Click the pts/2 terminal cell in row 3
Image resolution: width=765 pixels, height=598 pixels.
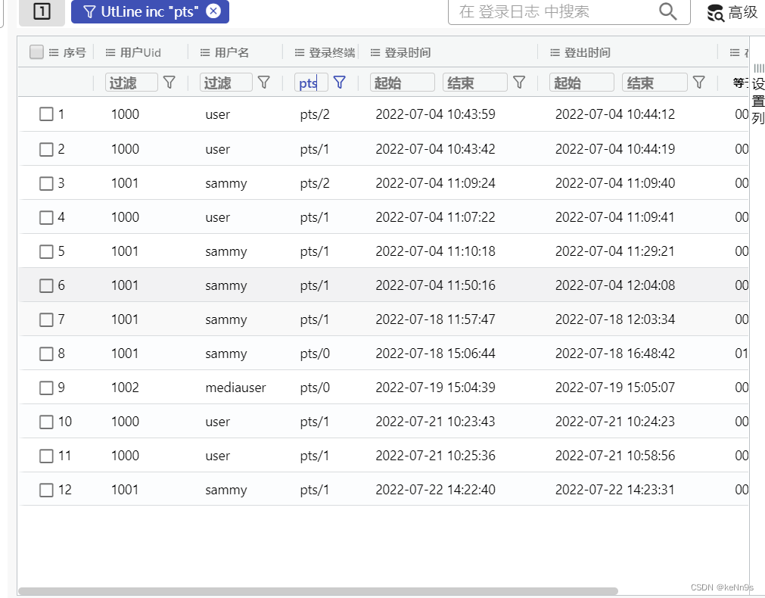(315, 183)
